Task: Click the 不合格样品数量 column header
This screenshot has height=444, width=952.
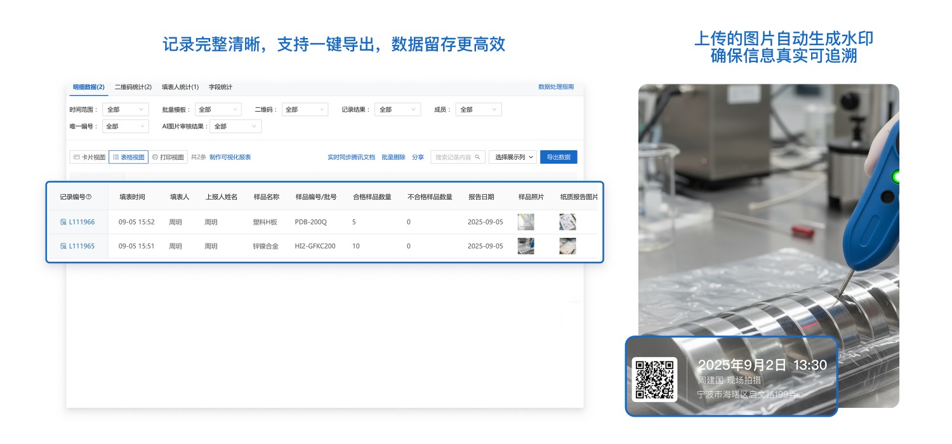Action: [430, 197]
